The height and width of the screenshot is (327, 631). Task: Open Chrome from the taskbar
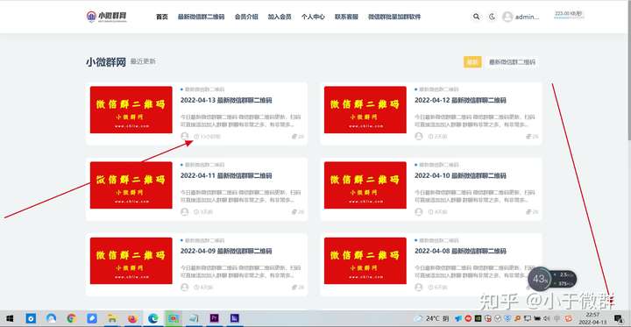[x=71, y=318]
